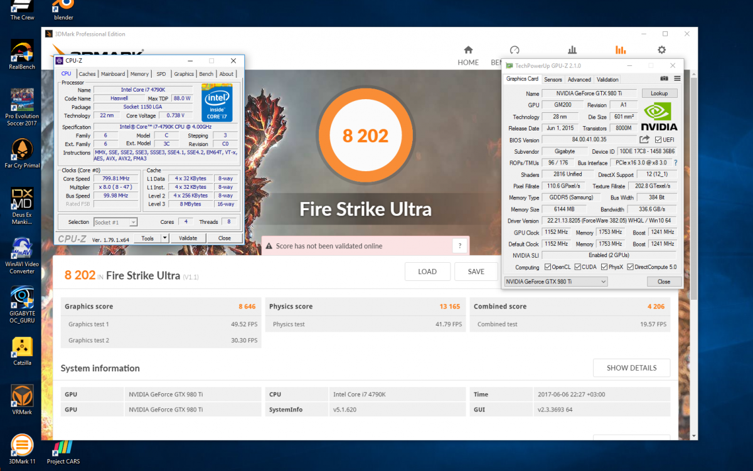This screenshot has width=753, height=471.
Task: Click the 3DMark score validation help icon
Action: coord(459,246)
